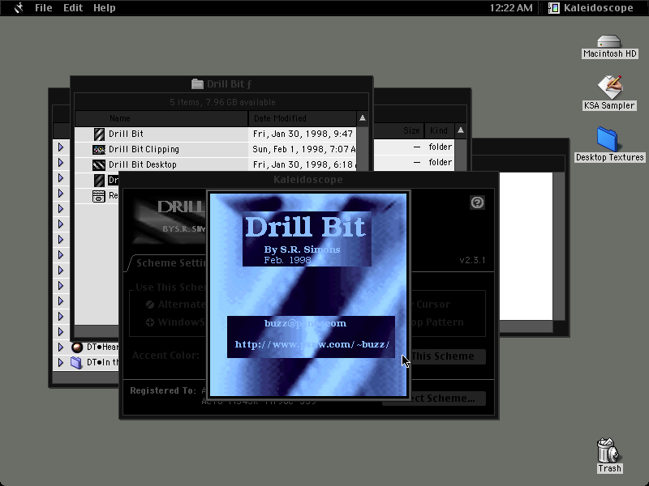Image resolution: width=649 pixels, height=486 pixels.
Task: Select the Drill Bit Desktop file name
Action: tap(143, 164)
